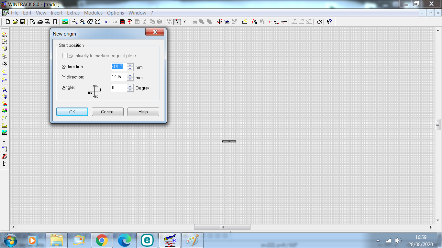Open the Window menu
Screen dimensions: 442x248
[137, 13]
